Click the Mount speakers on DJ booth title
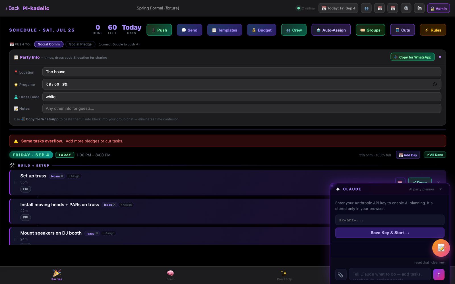The width and height of the screenshot is (455, 284). [51, 233]
